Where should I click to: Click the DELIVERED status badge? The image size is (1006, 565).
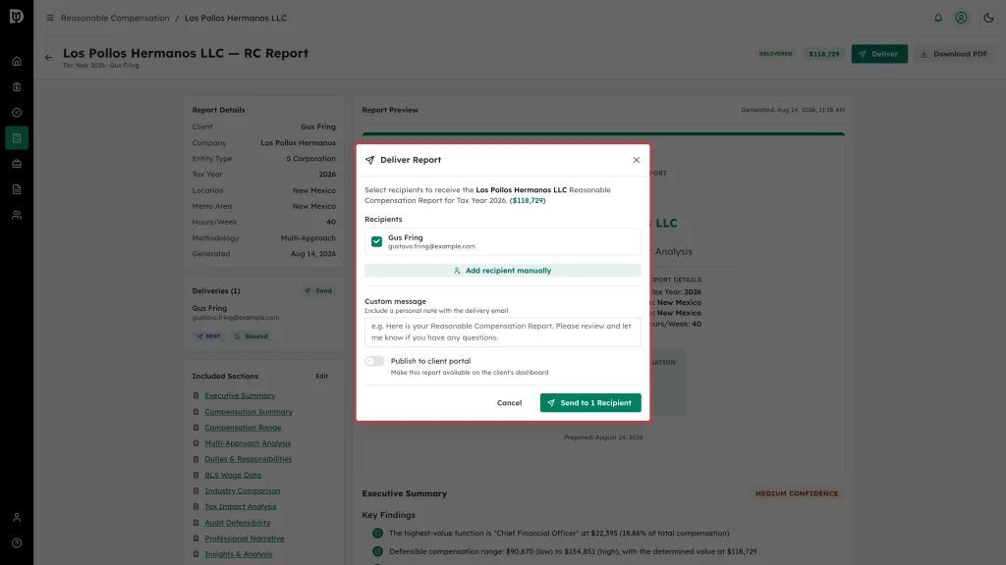776,54
